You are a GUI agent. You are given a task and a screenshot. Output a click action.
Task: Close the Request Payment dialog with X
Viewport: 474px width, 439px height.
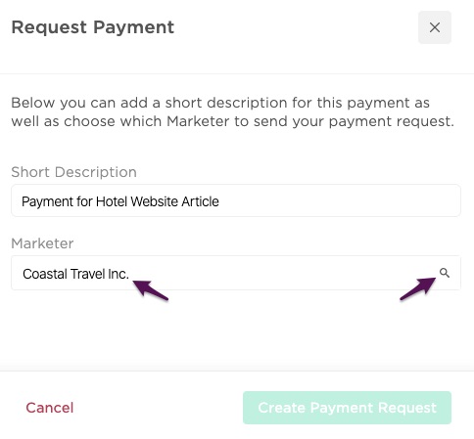click(x=435, y=27)
